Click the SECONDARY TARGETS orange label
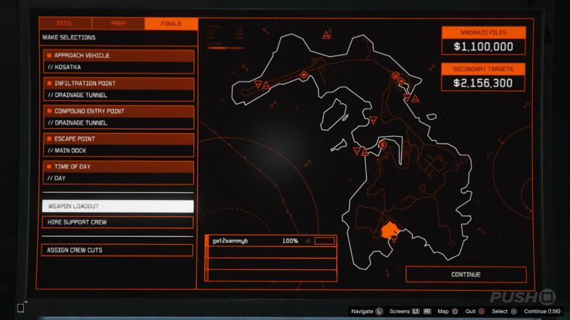570x320 pixels. (x=483, y=69)
